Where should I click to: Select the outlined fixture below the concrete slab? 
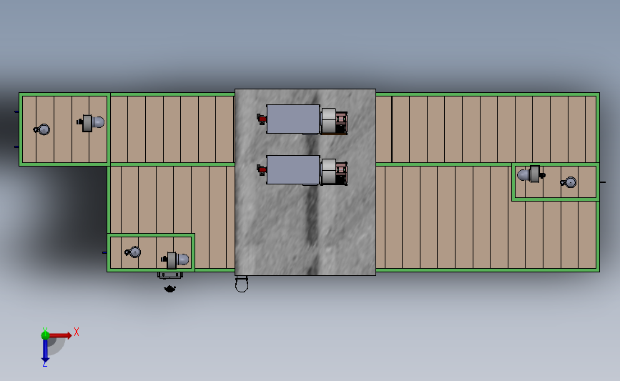tap(242, 284)
